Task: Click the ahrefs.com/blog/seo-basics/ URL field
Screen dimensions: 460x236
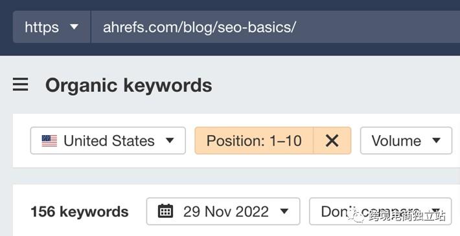Action: point(275,27)
